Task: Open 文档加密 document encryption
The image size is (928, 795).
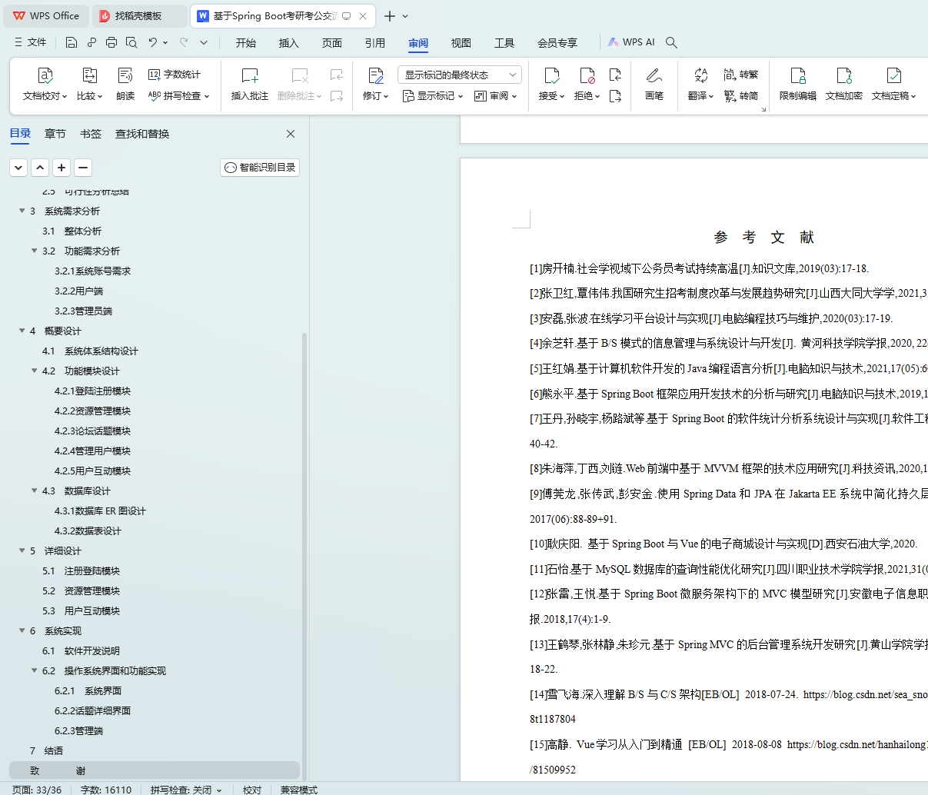Action: 844,84
